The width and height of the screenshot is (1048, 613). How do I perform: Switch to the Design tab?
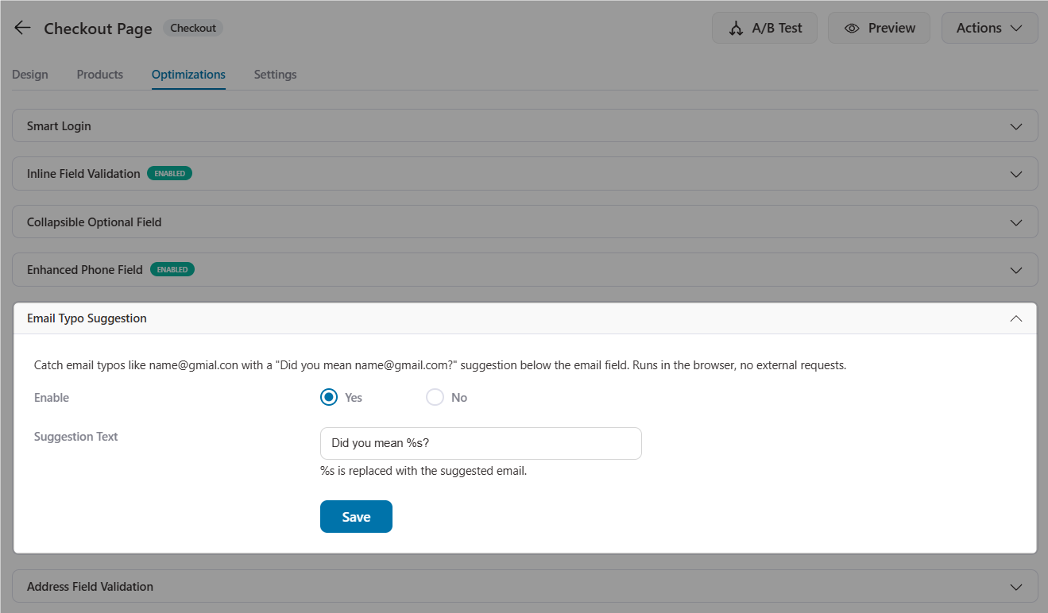[x=30, y=75]
